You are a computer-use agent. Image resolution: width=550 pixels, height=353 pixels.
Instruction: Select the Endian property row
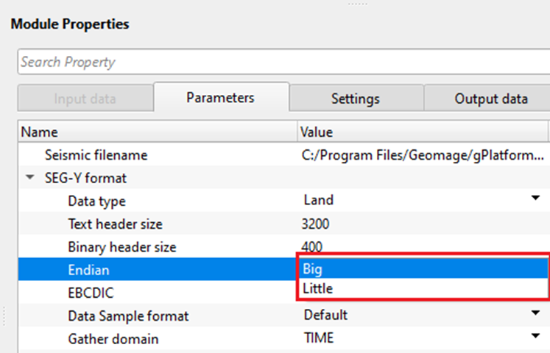point(88,269)
